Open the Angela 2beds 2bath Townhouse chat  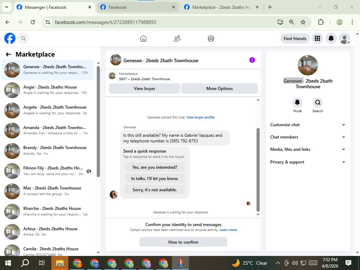point(48,110)
